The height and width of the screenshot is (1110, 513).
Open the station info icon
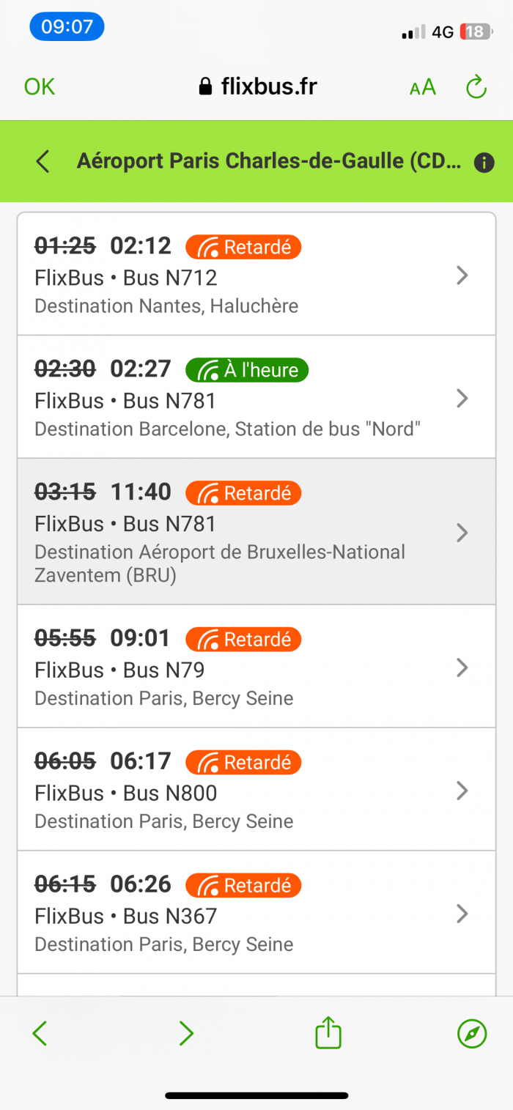pos(484,162)
